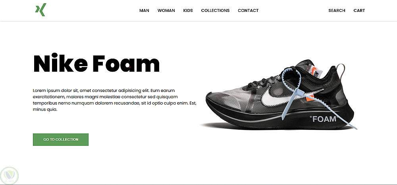Image resolution: width=397 pixels, height=185 pixels.
Task: Click the round watermark badge at bottom-left
Action: pos(10,175)
